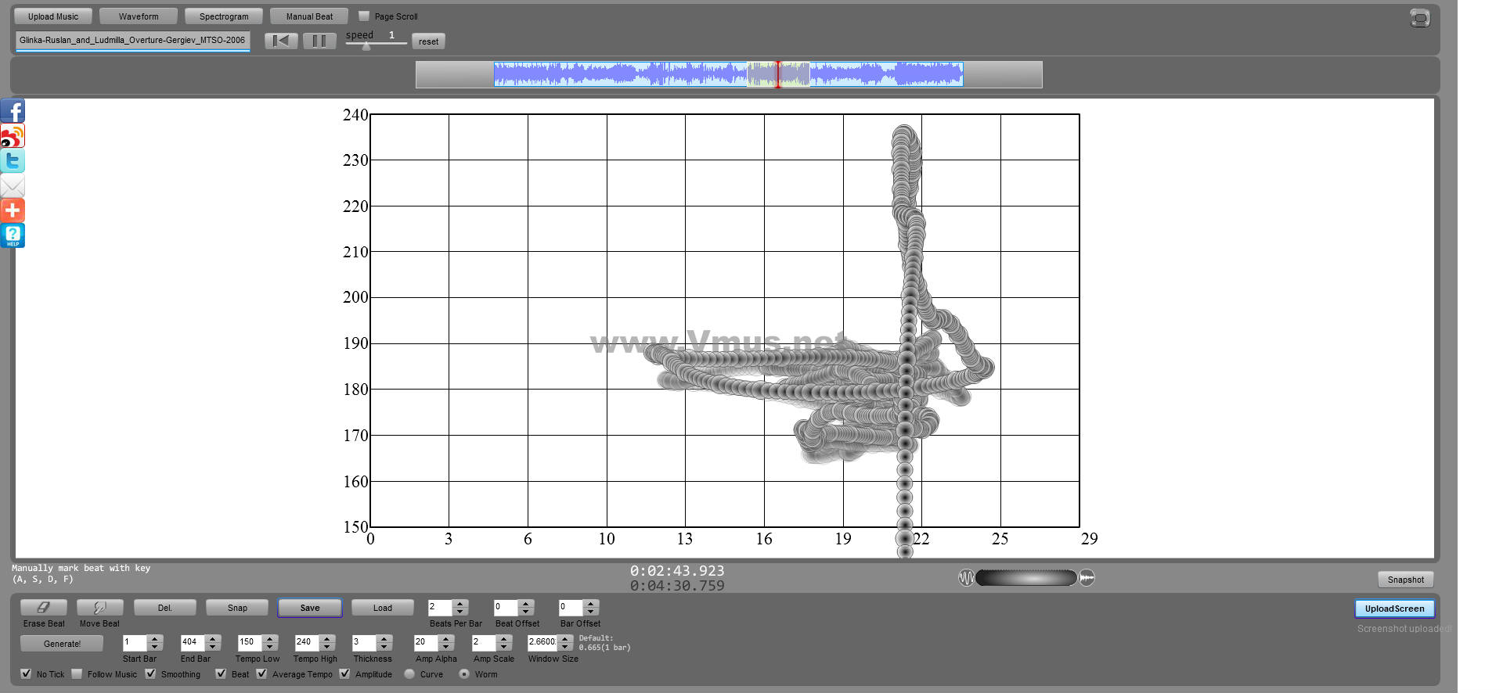Viewport: 1503px width, 693px height.
Task: Decrease the Tempo High value
Action: (327, 647)
